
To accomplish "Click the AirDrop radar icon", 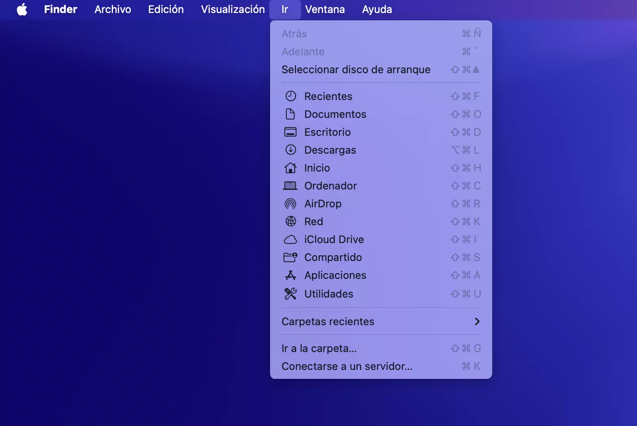I will 290,204.
